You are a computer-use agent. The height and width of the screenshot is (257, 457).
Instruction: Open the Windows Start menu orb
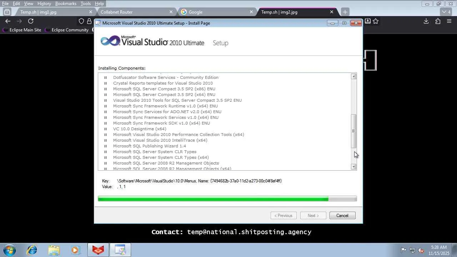(x=10, y=250)
